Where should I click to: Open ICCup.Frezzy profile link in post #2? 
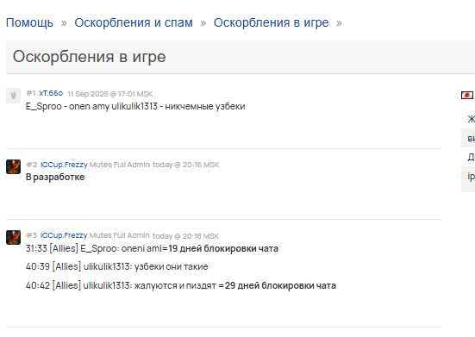pos(64,165)
